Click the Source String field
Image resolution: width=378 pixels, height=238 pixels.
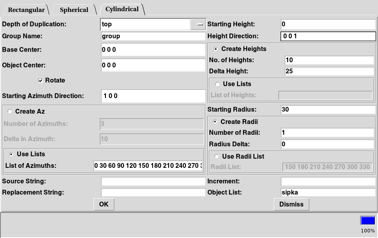pos(153,181)
